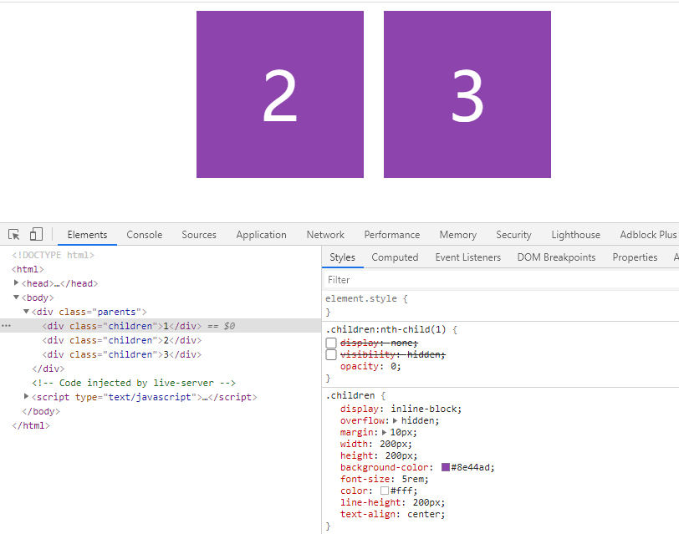679x534 pixels.
Task: Toggle the device toolbar icon
Action: 36,235
